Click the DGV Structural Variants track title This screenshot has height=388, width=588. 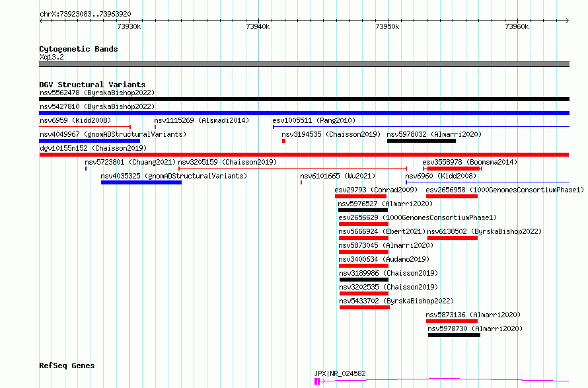point(92,85)
